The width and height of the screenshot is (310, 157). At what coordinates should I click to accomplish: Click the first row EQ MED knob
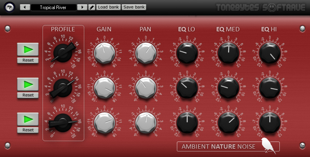(x=229, y=53)
